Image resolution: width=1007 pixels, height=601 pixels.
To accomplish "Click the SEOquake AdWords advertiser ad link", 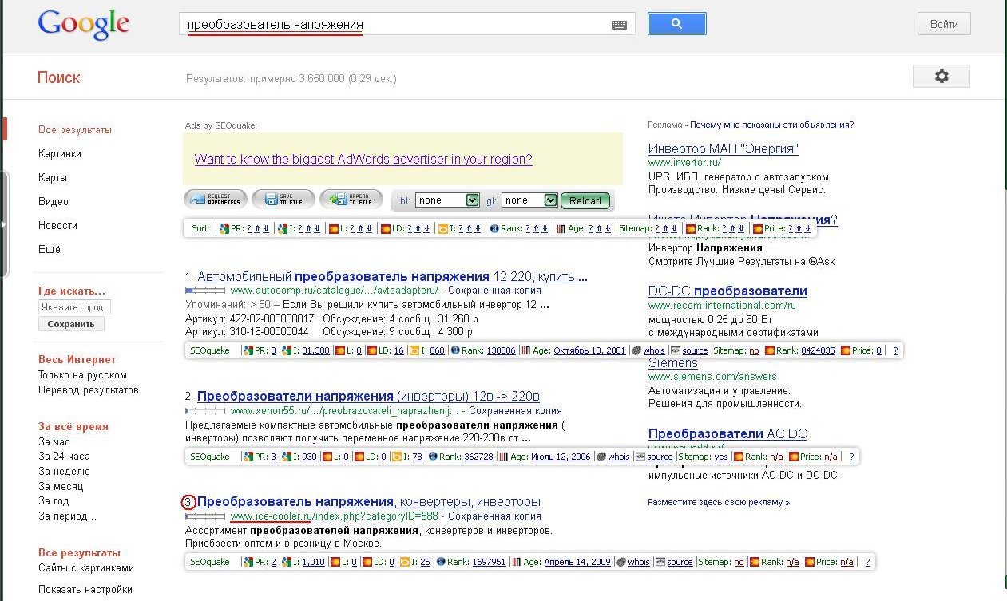I will click(363, 159).
